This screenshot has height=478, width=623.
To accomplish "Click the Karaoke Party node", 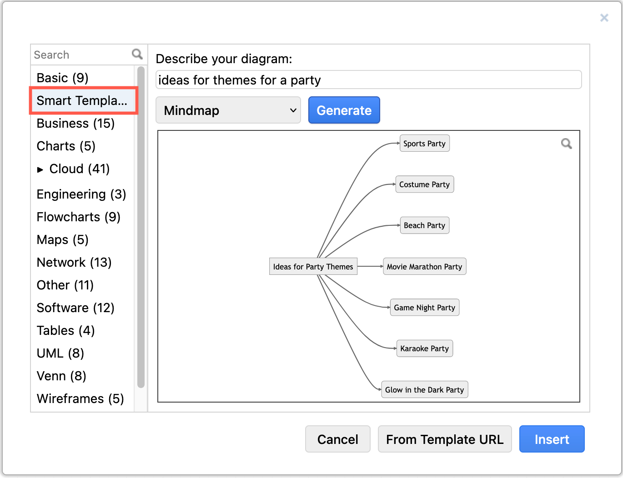I will pyautogui.click(x=424, y=349).
